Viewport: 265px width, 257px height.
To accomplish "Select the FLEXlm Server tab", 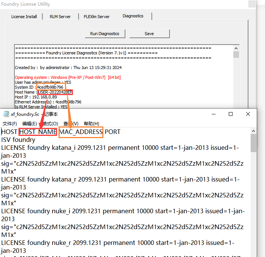I will click(x=97, y=17).
